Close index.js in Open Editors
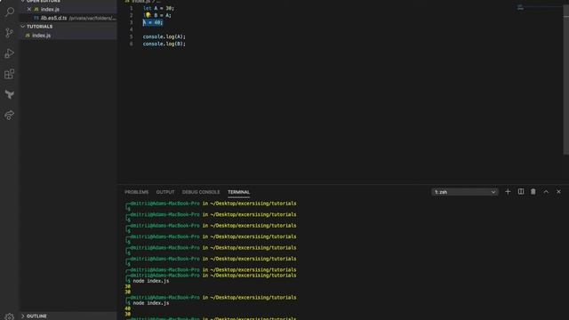569x320 pixels. 29,9
